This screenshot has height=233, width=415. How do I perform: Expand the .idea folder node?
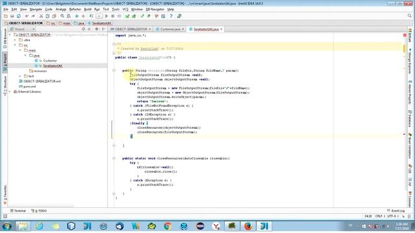(15, 40)
